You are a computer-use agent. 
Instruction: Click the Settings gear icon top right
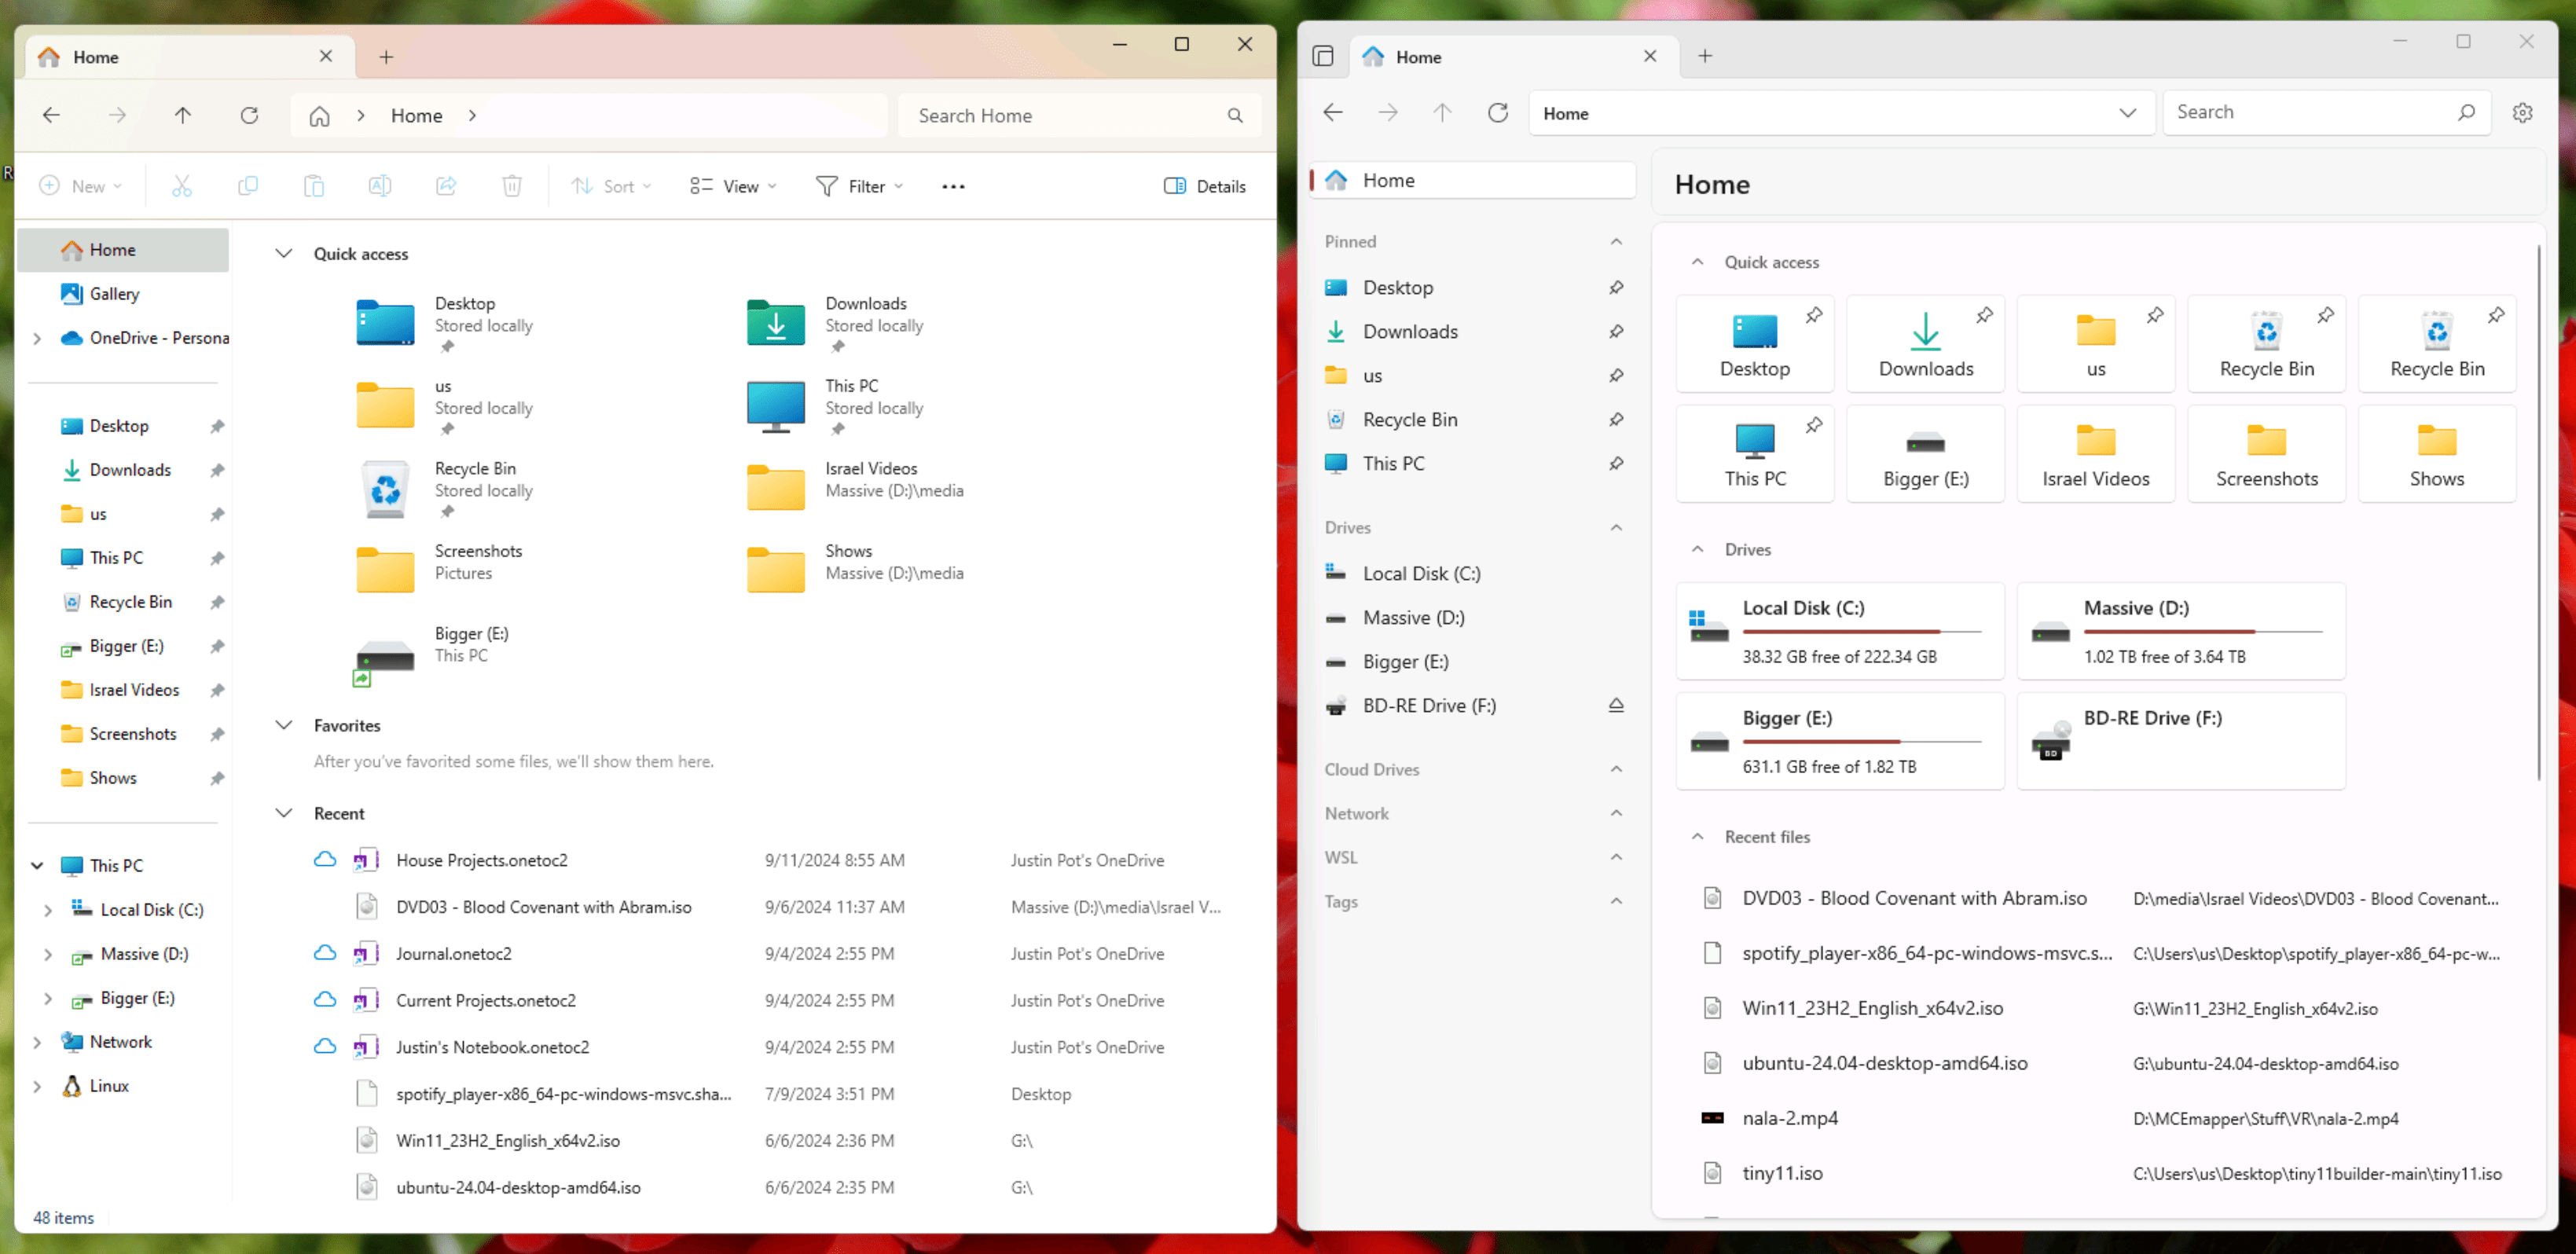2523,112
